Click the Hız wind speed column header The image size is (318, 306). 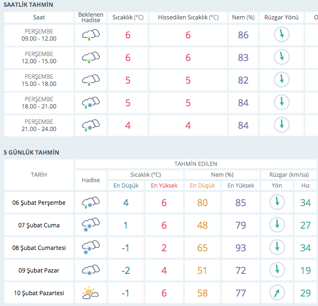tap(305, 185)
